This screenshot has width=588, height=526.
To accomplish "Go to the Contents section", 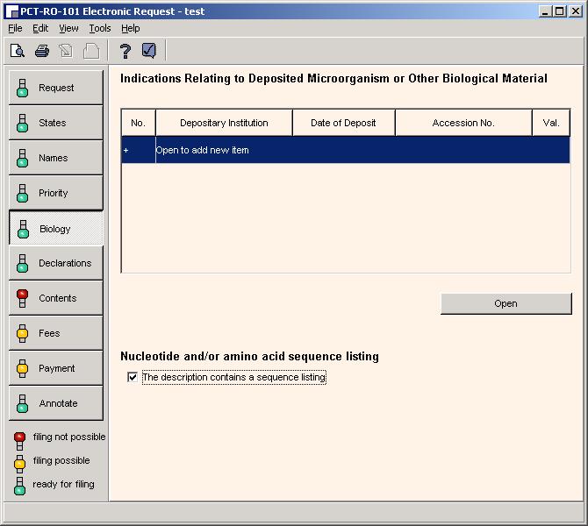I will tap(56, 298).
